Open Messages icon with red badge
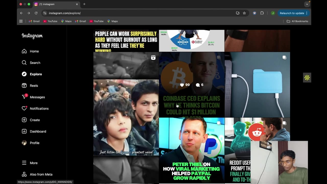The width and height of the screenshot is (327, 184). point(25,97)
